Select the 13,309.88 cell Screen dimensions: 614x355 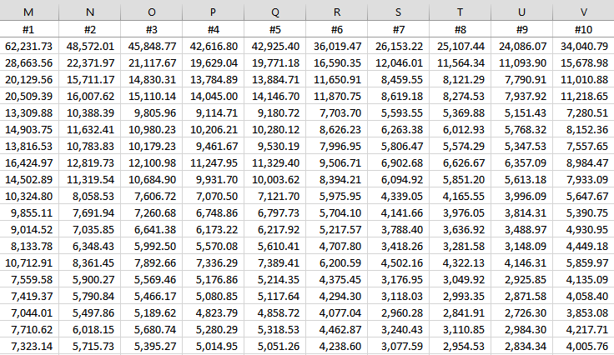[29, 113]
